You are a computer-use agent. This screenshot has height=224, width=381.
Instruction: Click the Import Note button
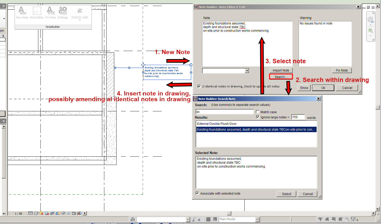(281, 71)
